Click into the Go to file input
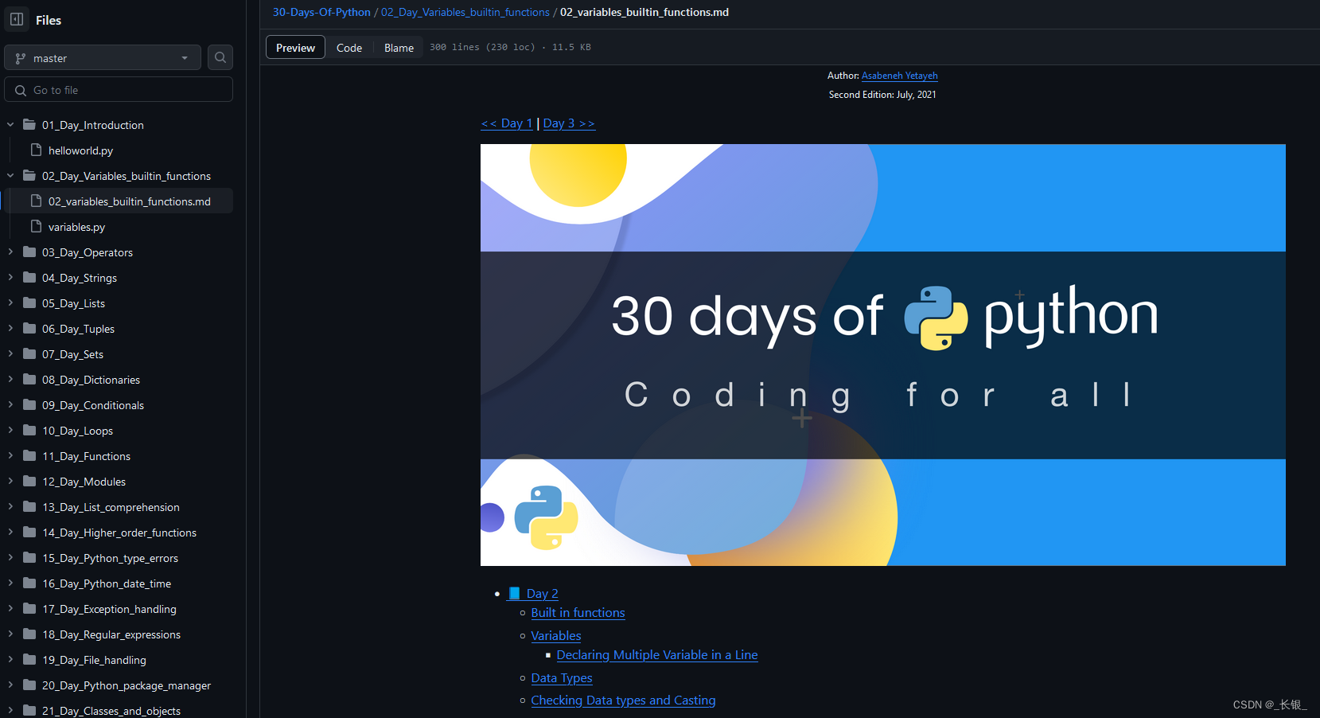Image resolution: width=1320 pixels, height=718 pixels. tap(119, 89)
